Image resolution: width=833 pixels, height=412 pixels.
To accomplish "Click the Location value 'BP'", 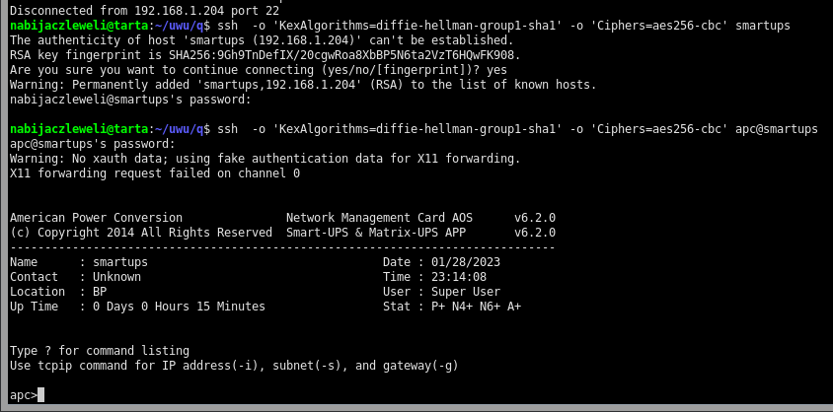I will [x=100, y=292].
